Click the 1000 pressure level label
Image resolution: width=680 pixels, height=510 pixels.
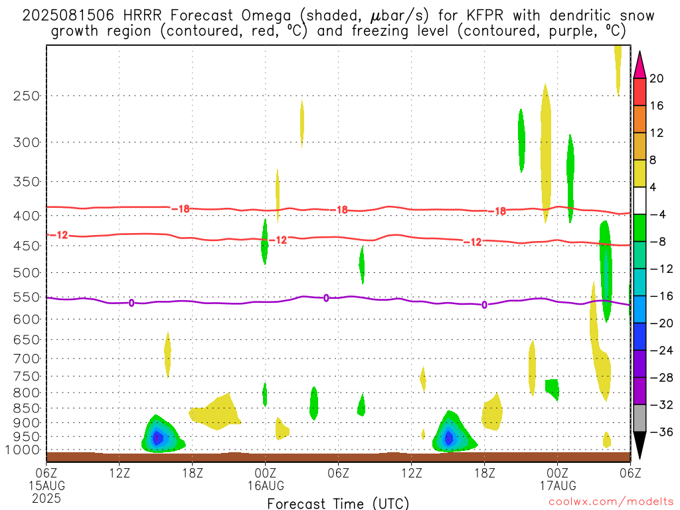tap(23, 450)
